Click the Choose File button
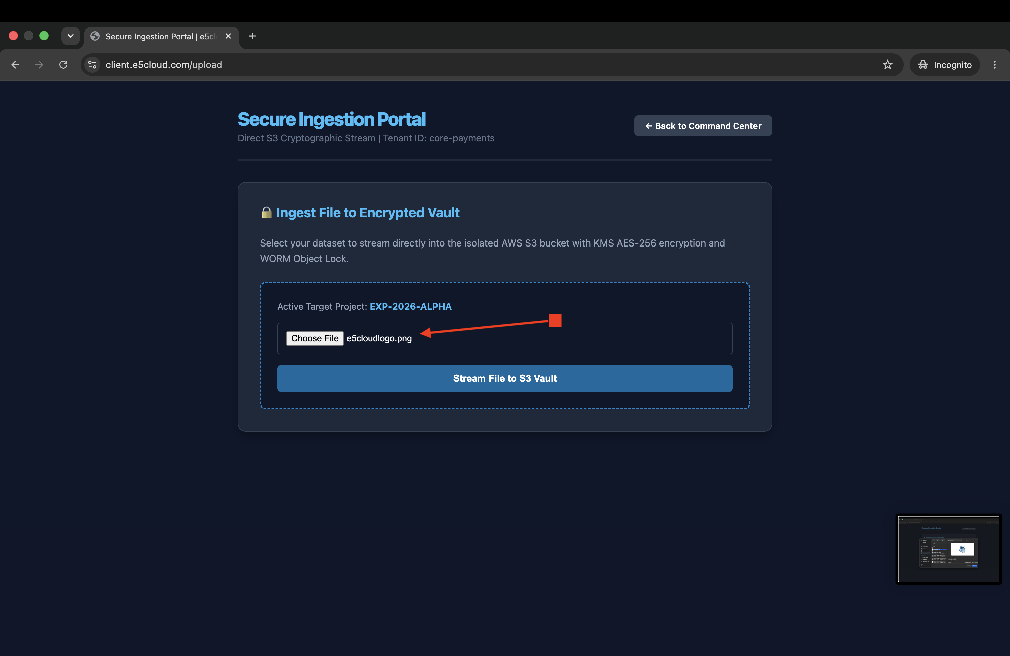Screen dimensions: 1010x656 coord(315,338)
